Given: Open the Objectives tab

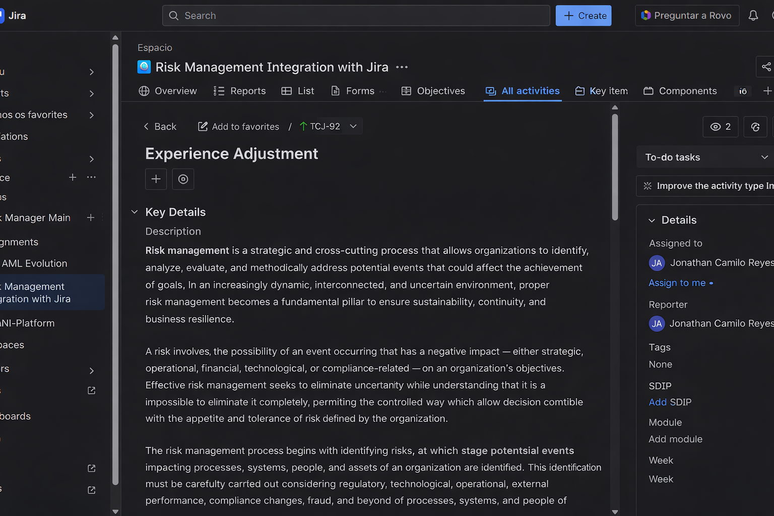Looking at the screenshot, I should 433,91.
